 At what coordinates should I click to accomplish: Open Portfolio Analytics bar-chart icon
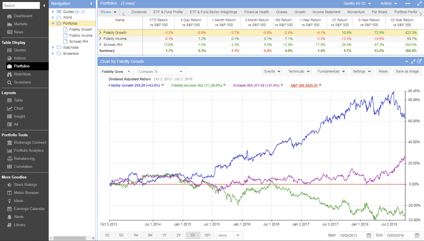(x=9, y=151)
